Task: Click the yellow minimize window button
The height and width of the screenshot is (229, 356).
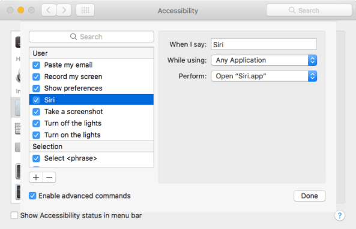Action: click(20, 10)
